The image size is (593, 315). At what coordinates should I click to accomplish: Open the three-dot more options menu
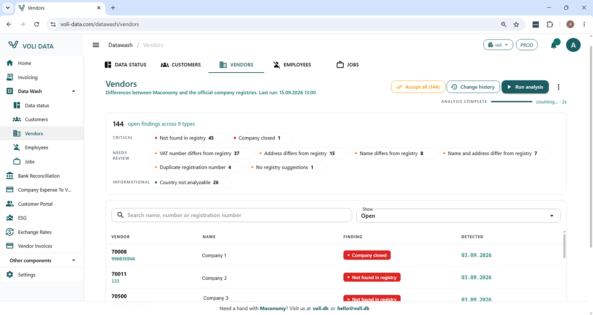[559, 87]
